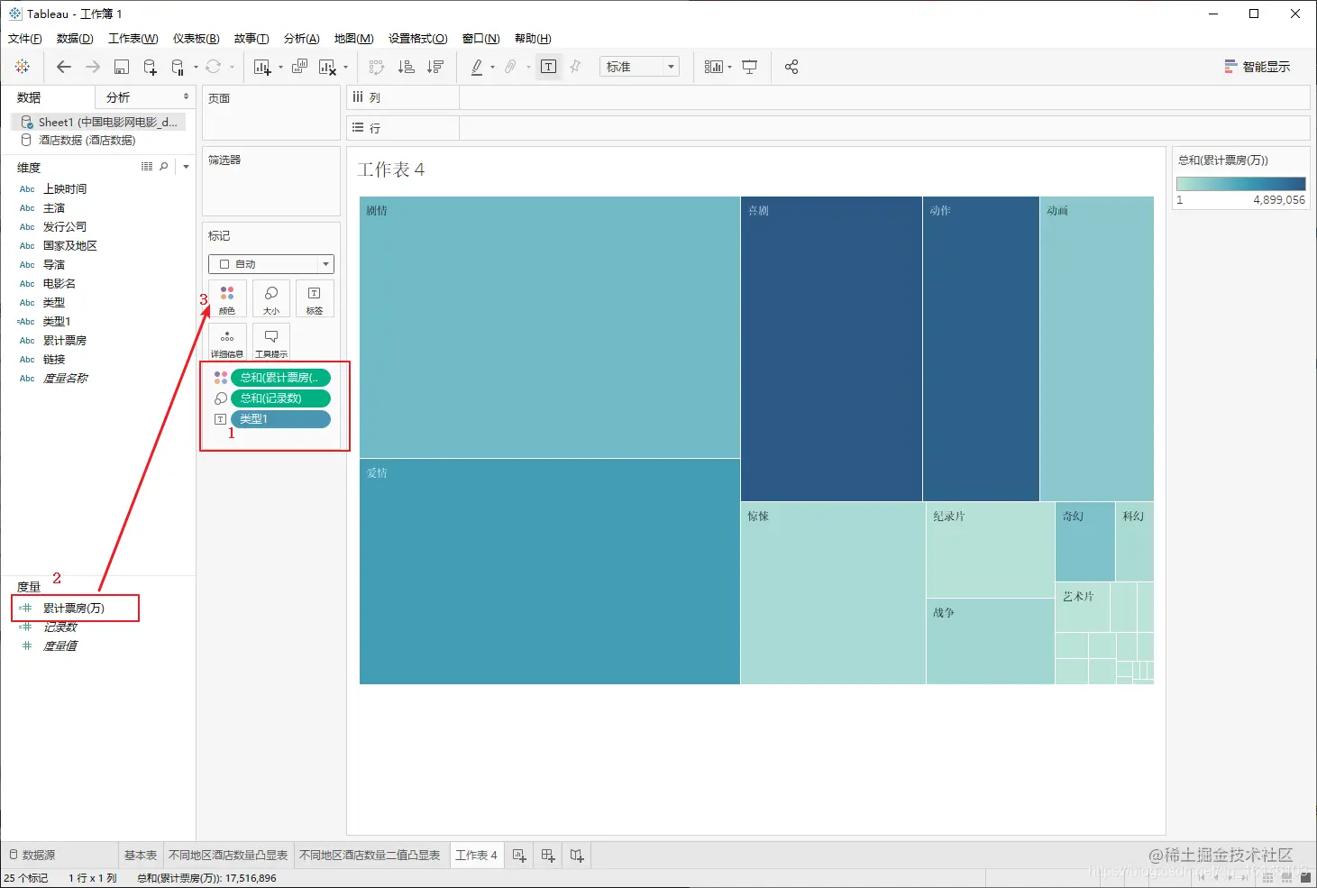Save the workbook via the disk icon
This screenshot has height=888, width=1317.
[x=122, y=67]
